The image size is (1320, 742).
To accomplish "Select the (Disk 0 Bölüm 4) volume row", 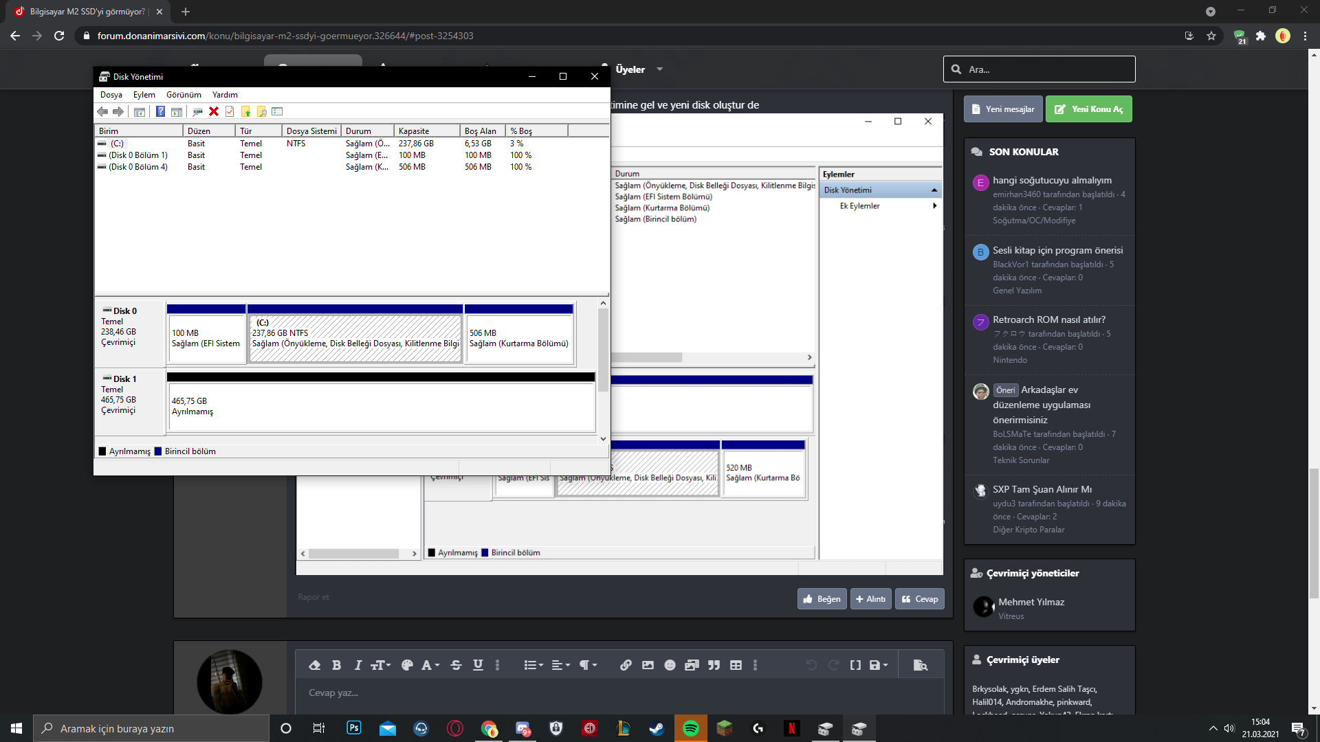I will click(x=351, y=167).
